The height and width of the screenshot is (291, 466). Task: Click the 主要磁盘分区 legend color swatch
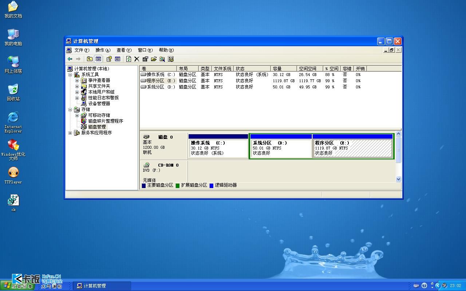coord(143,186)
